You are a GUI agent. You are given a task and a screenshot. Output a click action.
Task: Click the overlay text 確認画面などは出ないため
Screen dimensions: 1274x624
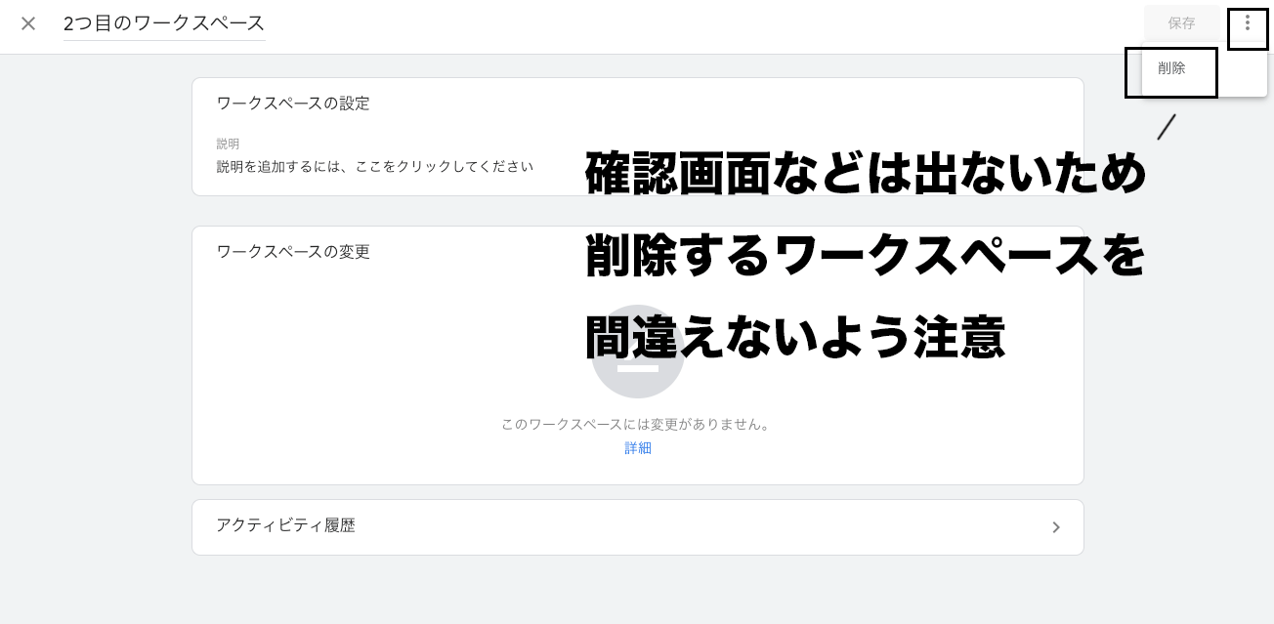866,174
